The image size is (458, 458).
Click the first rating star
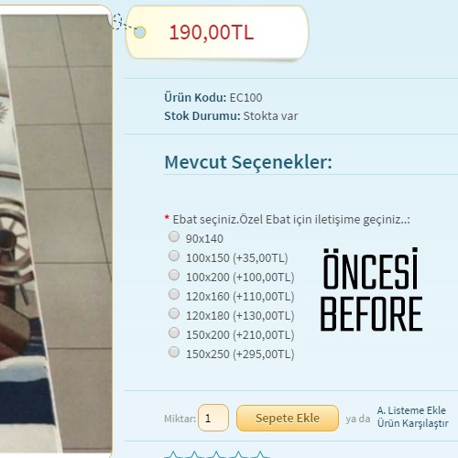pos(173,454)
